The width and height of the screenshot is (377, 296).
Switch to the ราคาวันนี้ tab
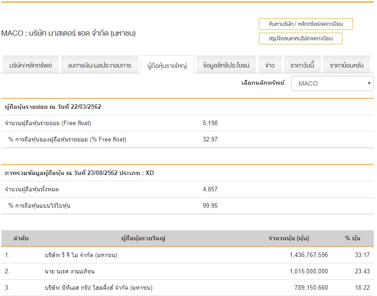pos(302,65)
